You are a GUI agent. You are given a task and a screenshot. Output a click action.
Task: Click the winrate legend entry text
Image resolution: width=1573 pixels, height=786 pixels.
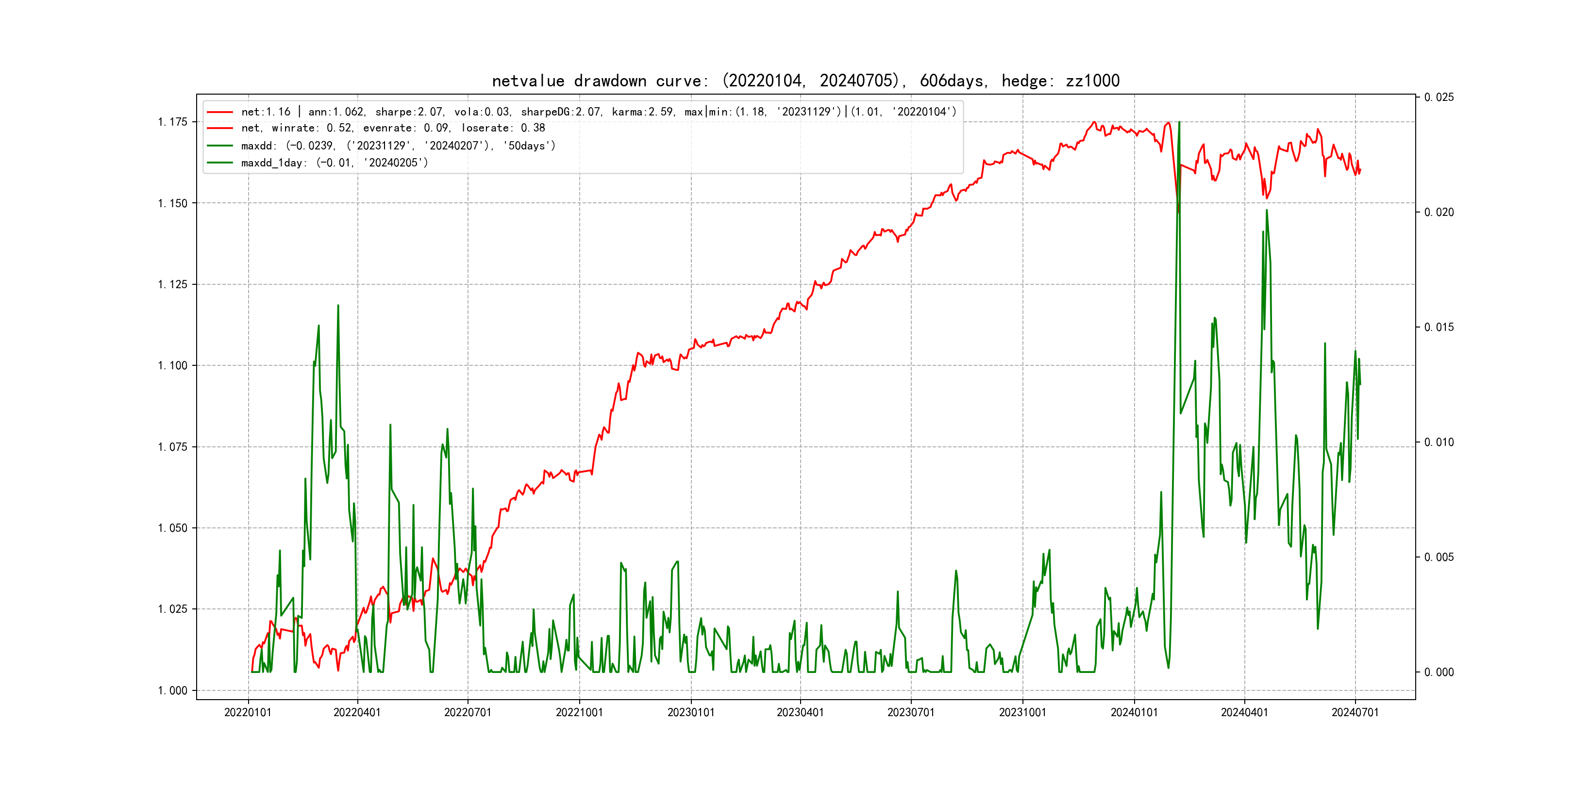(393, 128)
